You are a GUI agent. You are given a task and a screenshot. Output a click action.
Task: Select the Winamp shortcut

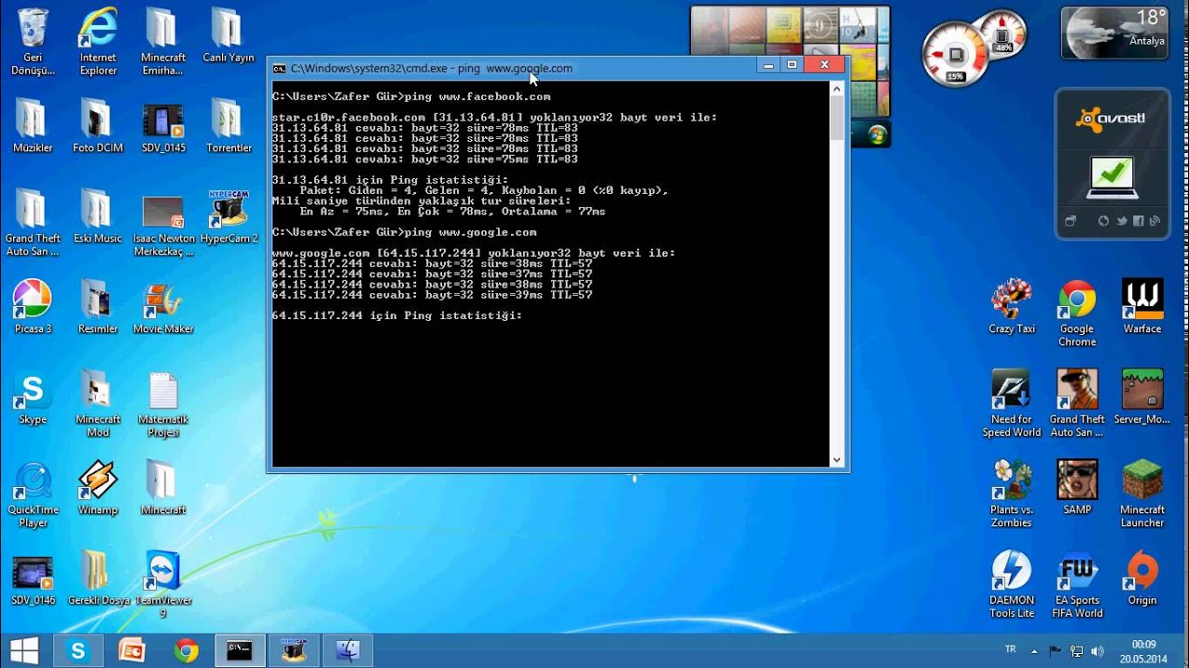coord(98,487)
